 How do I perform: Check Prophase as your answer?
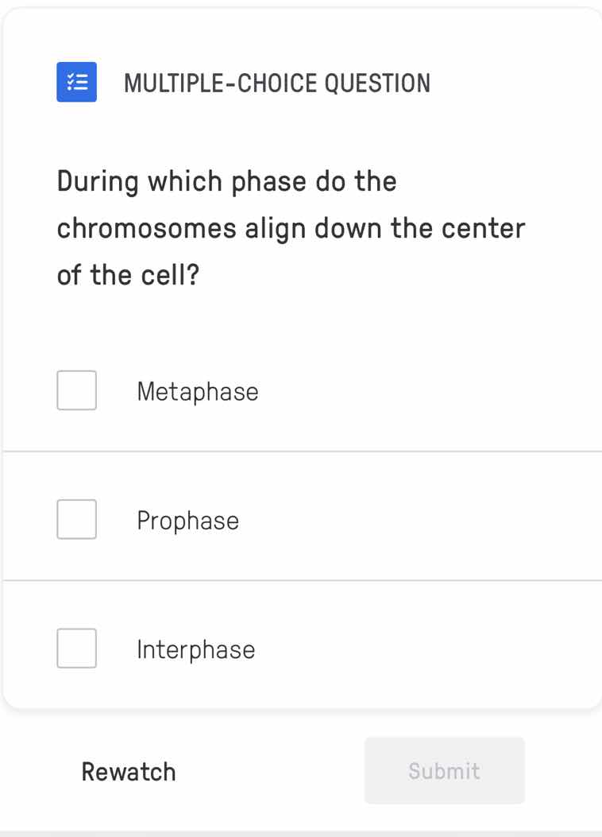point(76,519)
